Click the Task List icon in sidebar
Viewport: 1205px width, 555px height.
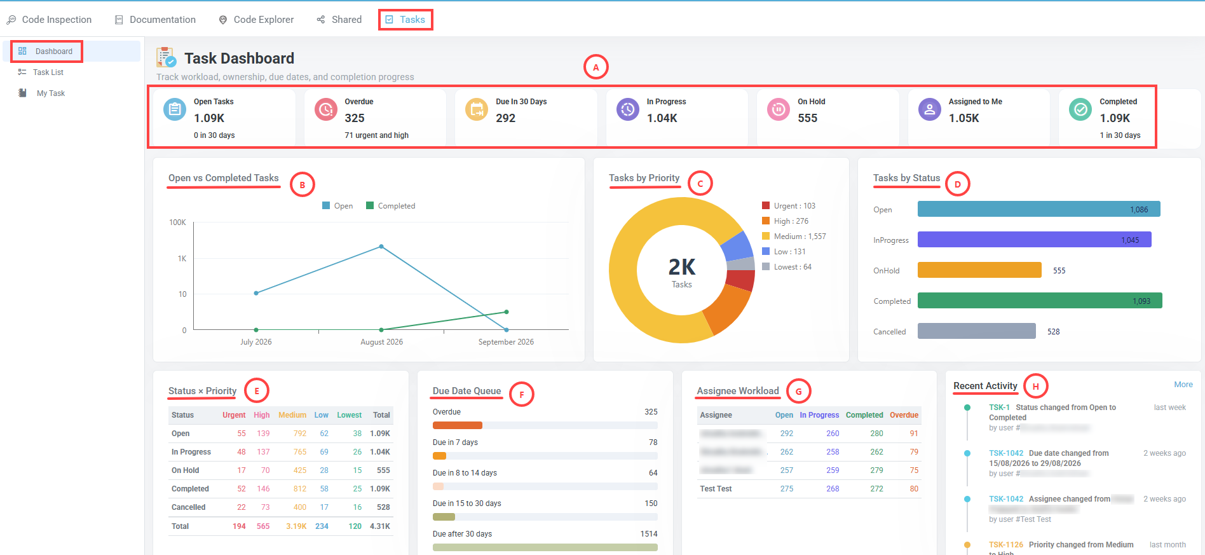coord(22,72)
